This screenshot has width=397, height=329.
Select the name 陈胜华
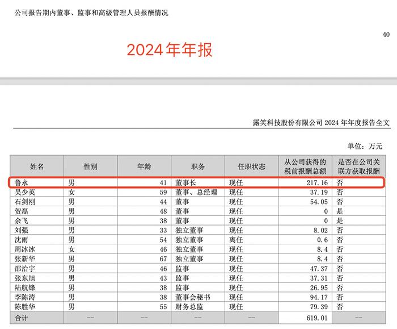pos(25,307)
